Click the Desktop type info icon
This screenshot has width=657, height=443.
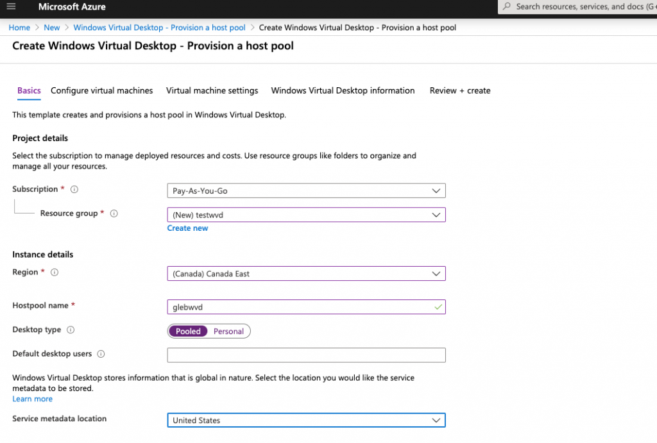coord(71,330)
